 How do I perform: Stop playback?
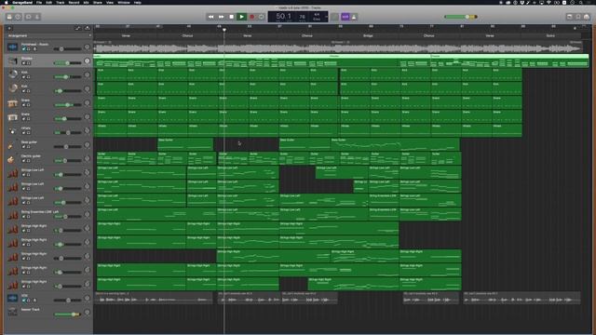click(x=232, y=17)
